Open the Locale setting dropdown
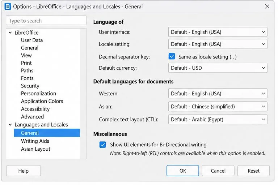Screen dimensions: 278x185 218,44
